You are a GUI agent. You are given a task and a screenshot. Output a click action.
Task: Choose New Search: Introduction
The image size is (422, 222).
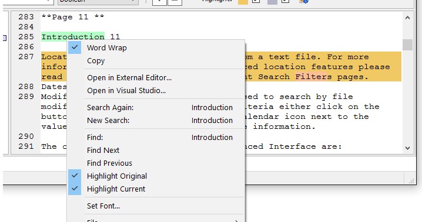click(156, 120)
